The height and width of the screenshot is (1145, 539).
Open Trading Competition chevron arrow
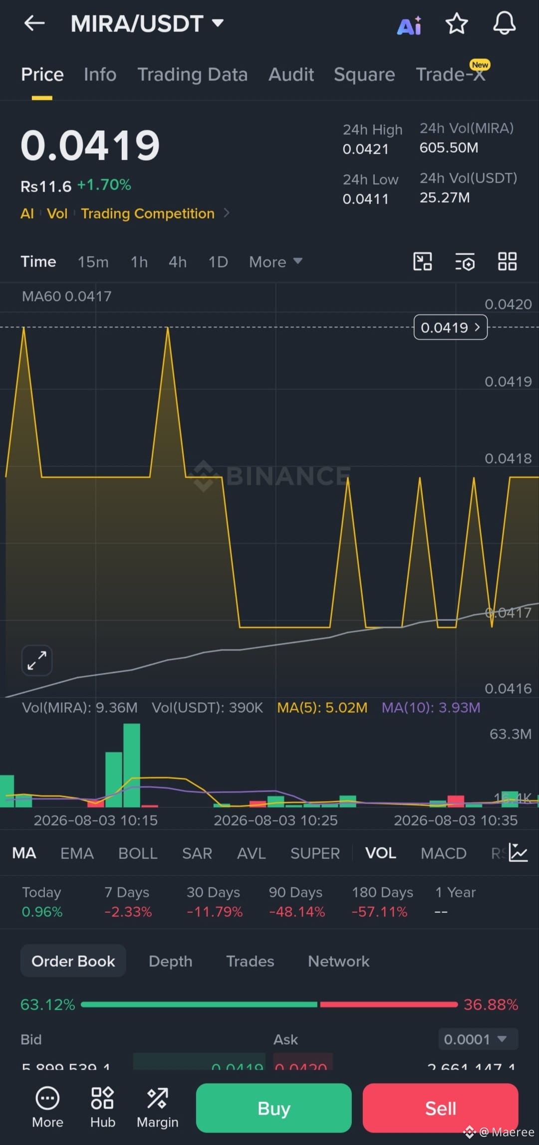tap(227, 213)
